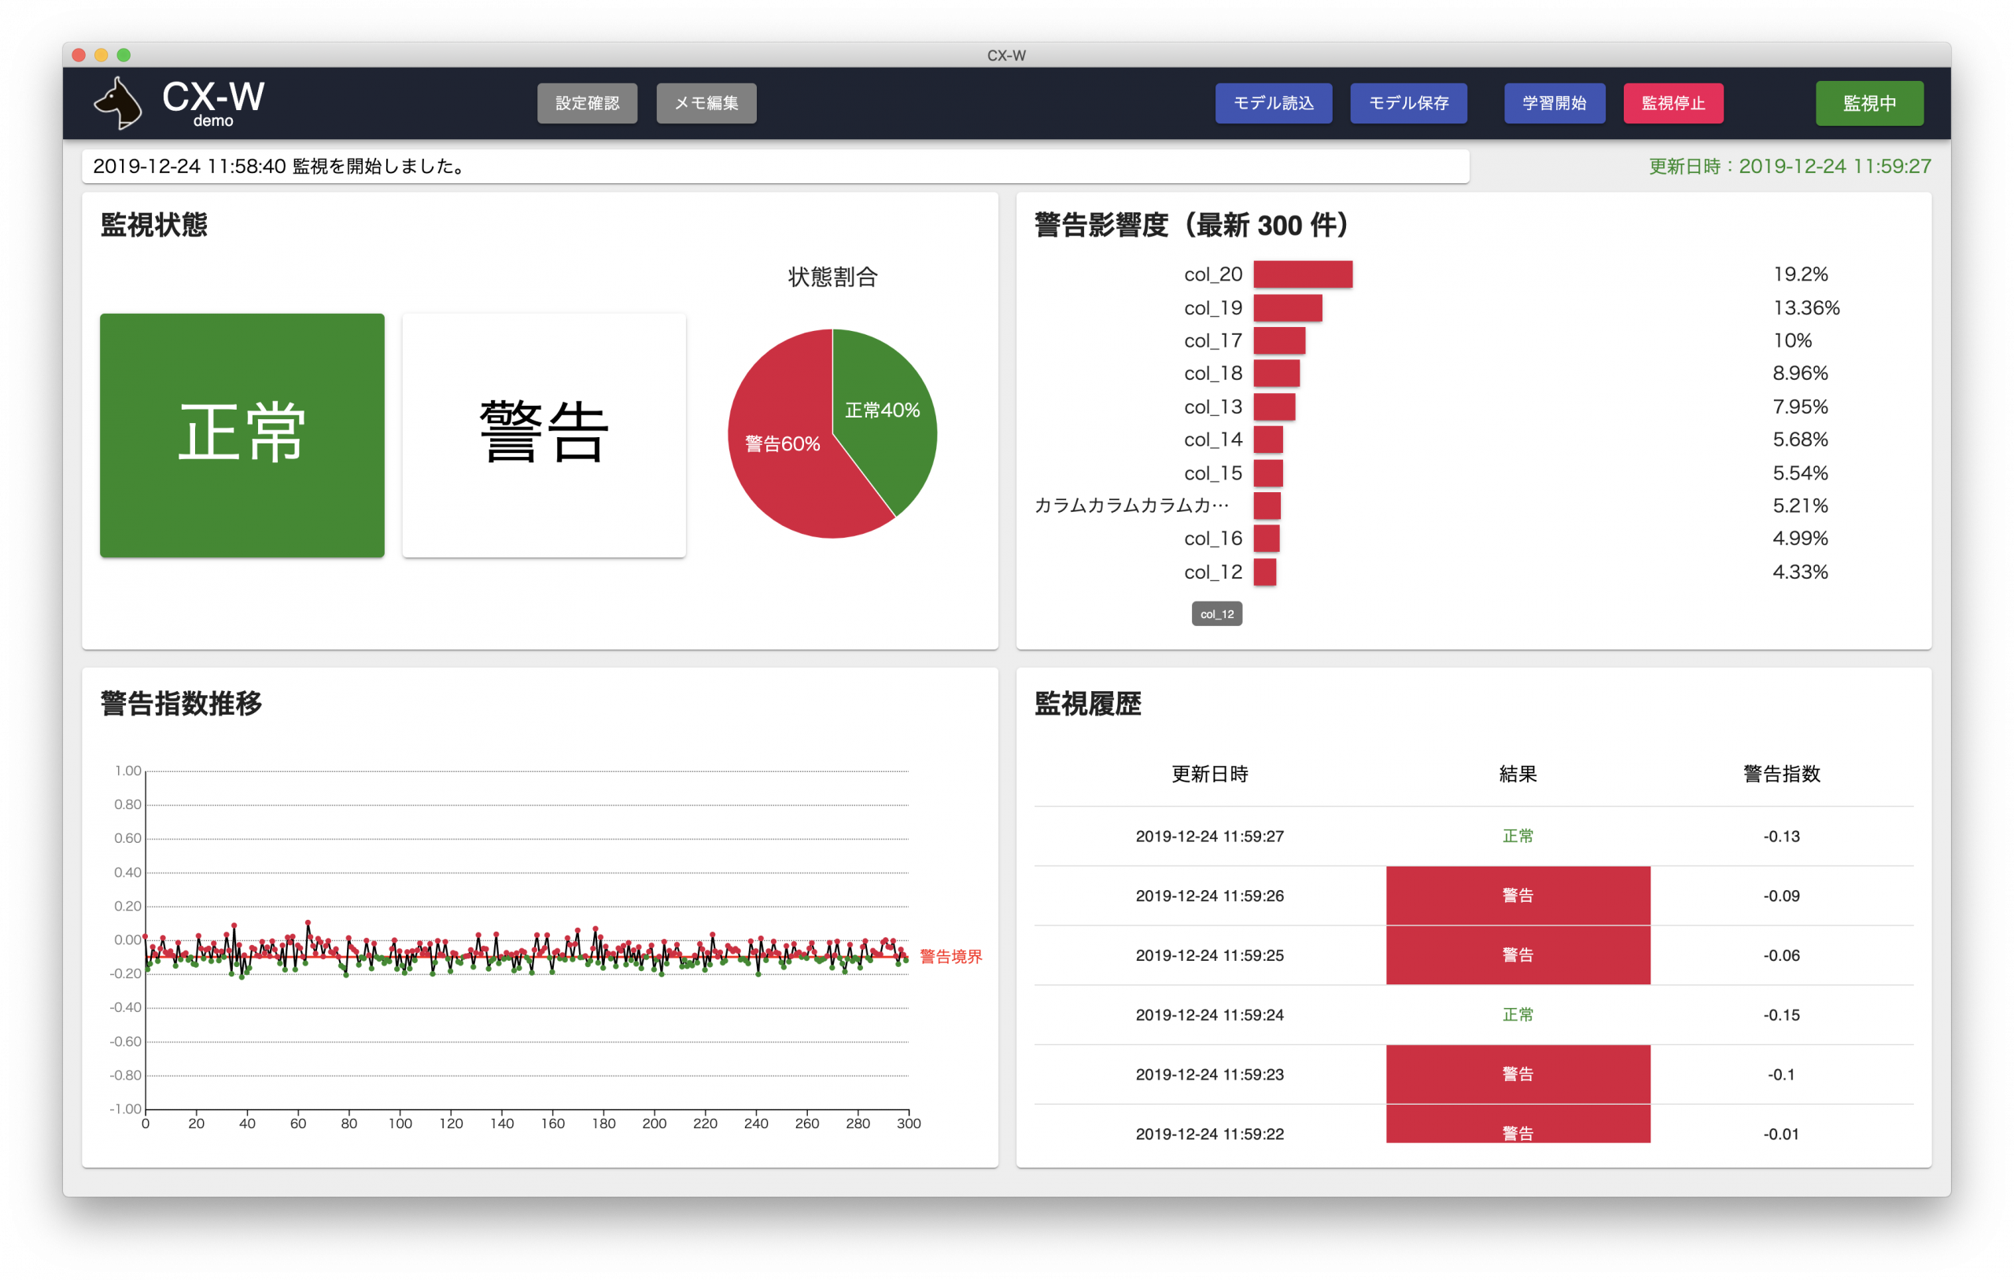Click the 結果 column header

1518,774
